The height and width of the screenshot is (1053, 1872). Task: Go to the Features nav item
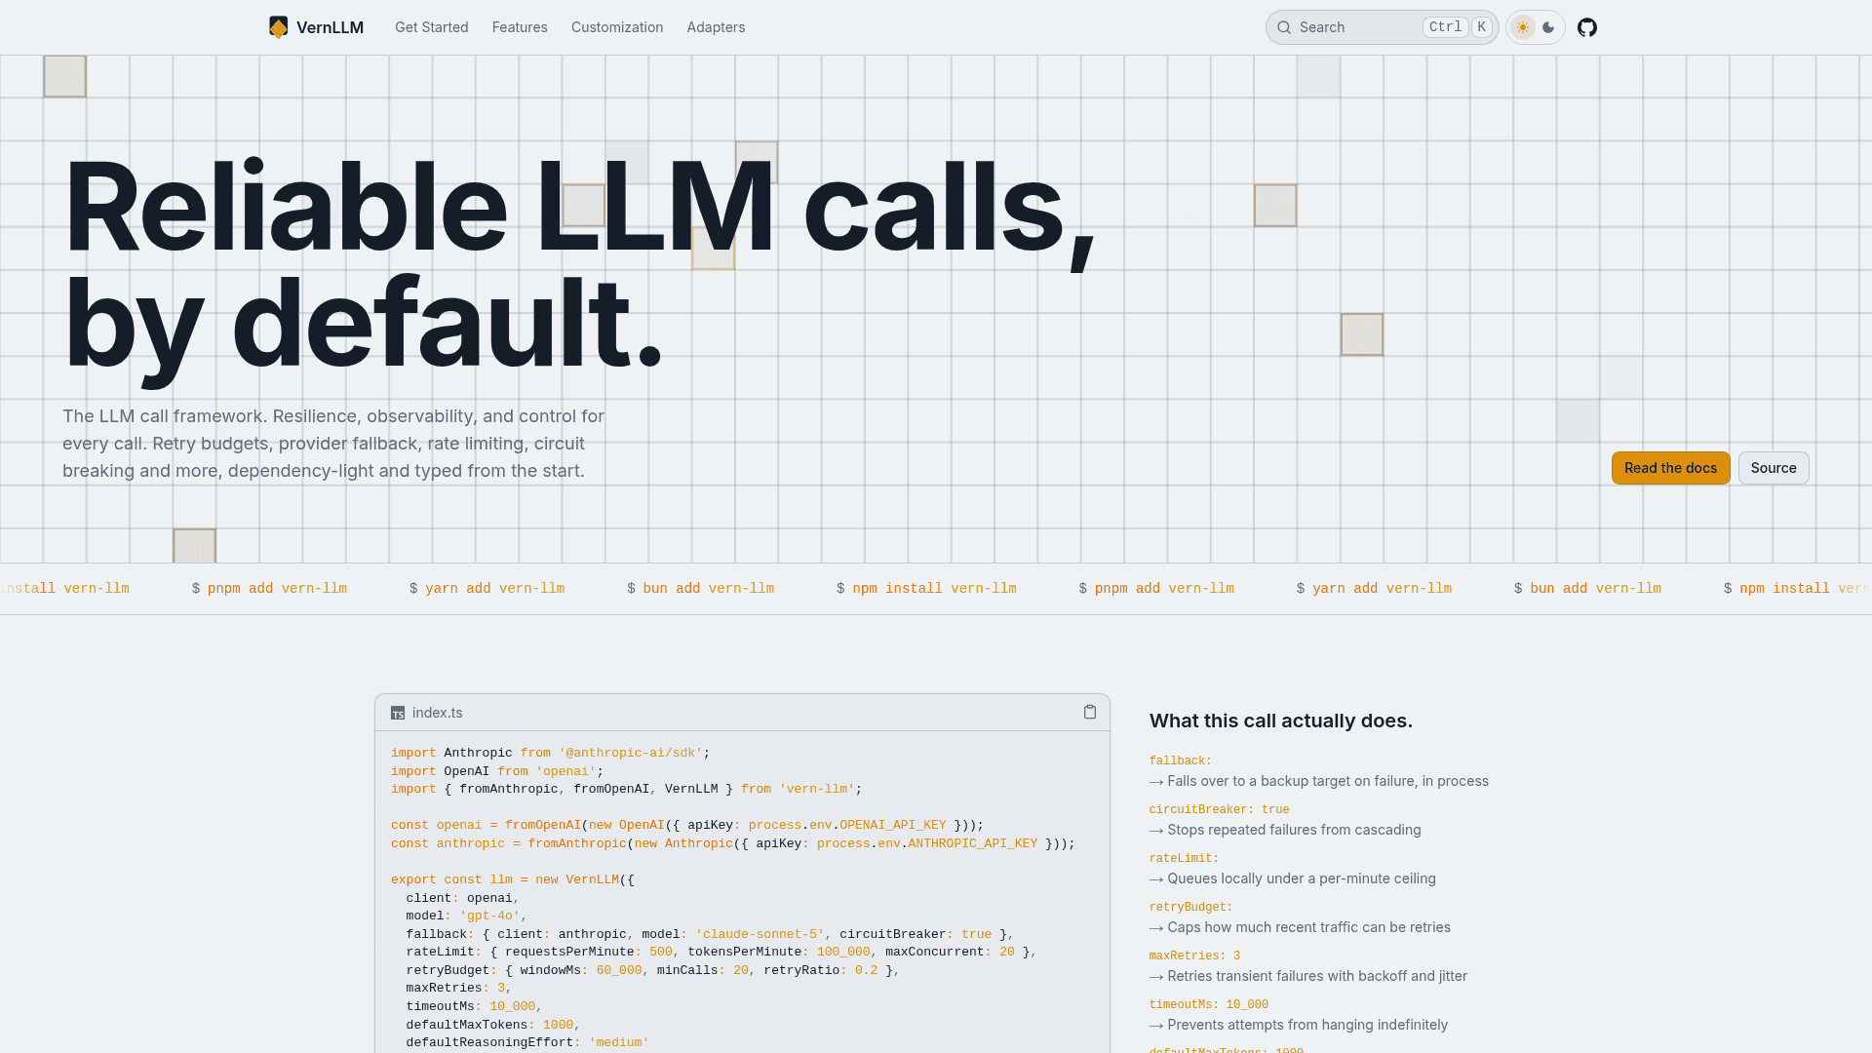(x=520, y=27)
